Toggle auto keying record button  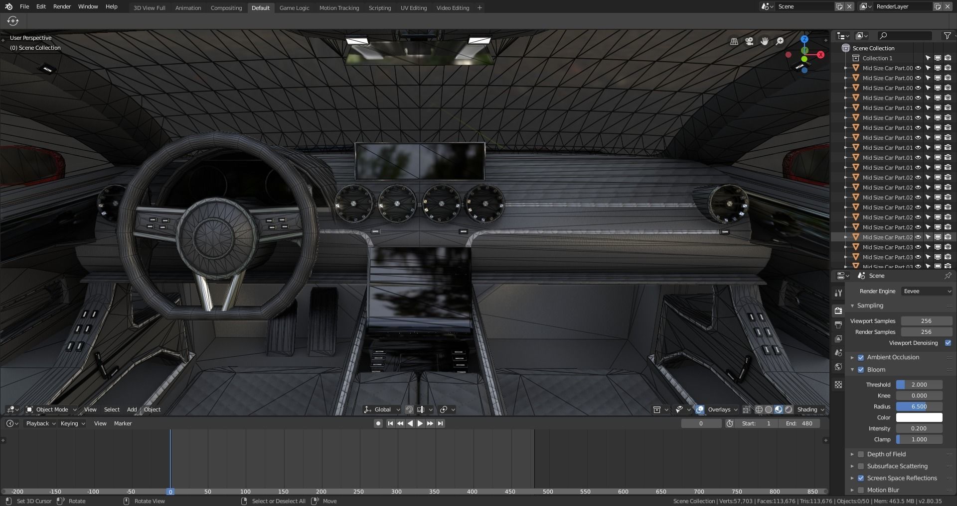[x=378, y=423]
